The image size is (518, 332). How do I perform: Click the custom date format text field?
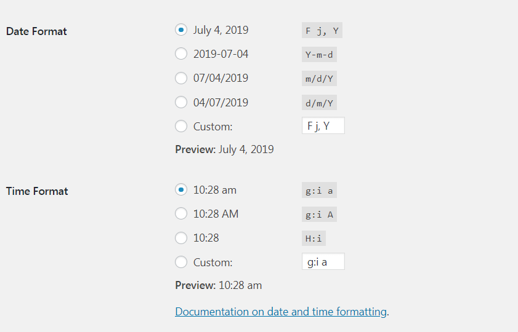(323, 126)
